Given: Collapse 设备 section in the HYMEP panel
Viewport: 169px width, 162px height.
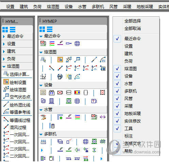Looking at the screenshot, I should point(73,85).
